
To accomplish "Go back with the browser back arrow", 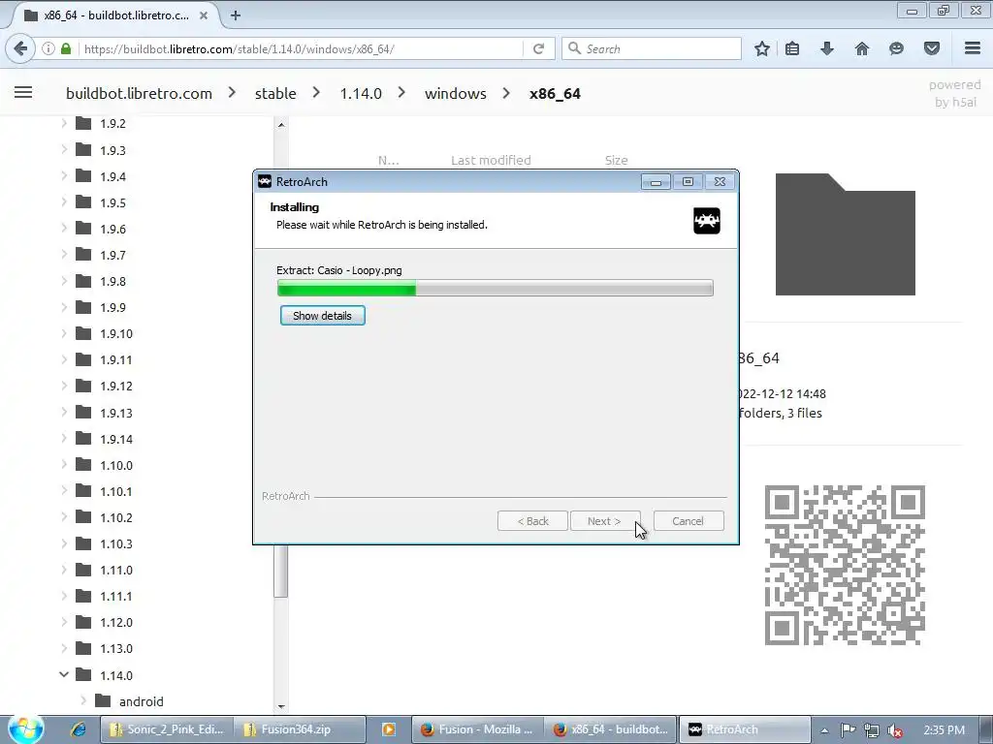I will point(20,48).
